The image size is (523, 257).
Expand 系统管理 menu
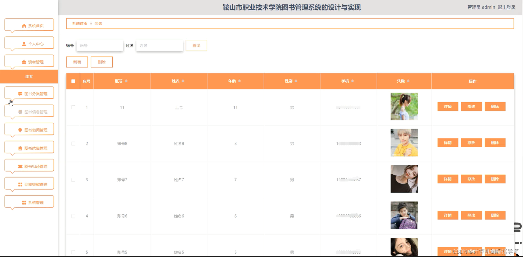pyautogui.click(x=29, y=202)
